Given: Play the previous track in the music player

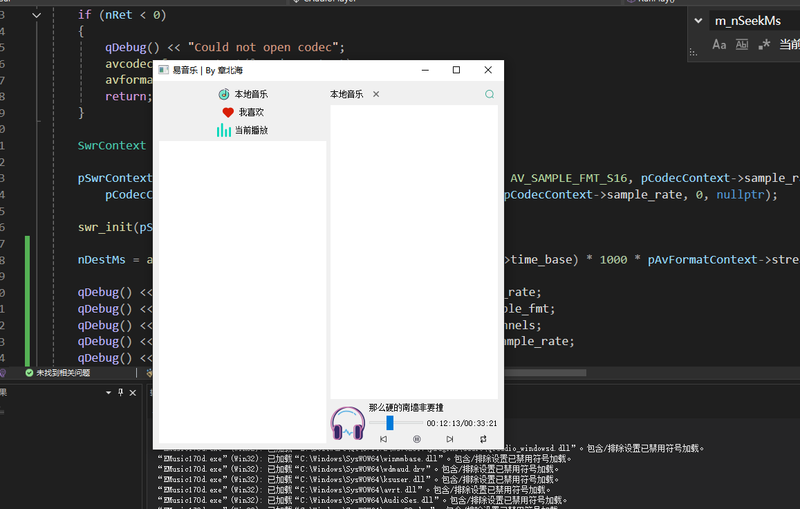Looking at the screenshot, I should (383, 439).
